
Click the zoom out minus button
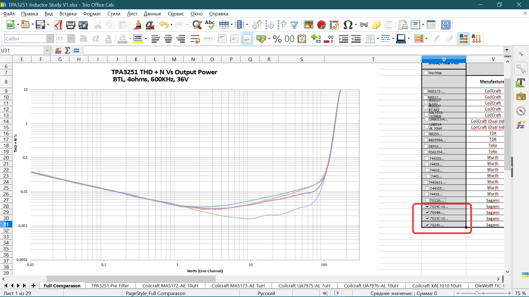pos(458,293)
